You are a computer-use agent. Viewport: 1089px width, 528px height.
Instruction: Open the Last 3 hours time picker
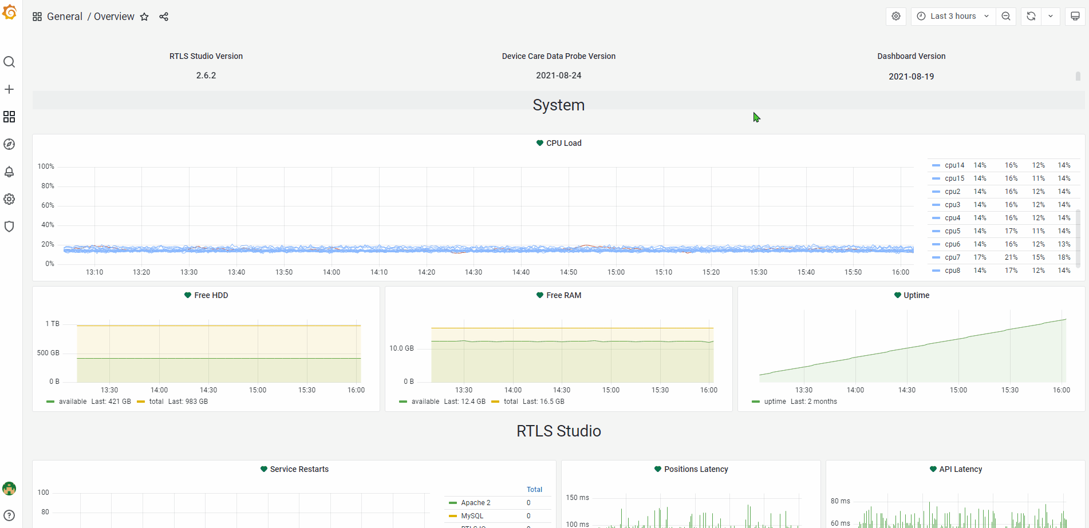point(953,16)
